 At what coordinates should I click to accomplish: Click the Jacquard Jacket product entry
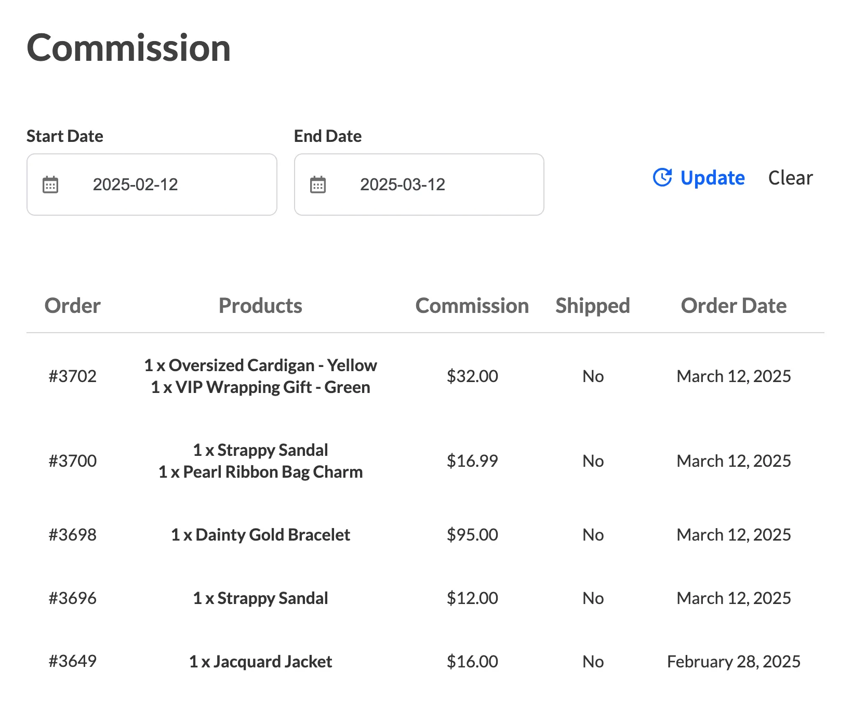coord(260,661)
